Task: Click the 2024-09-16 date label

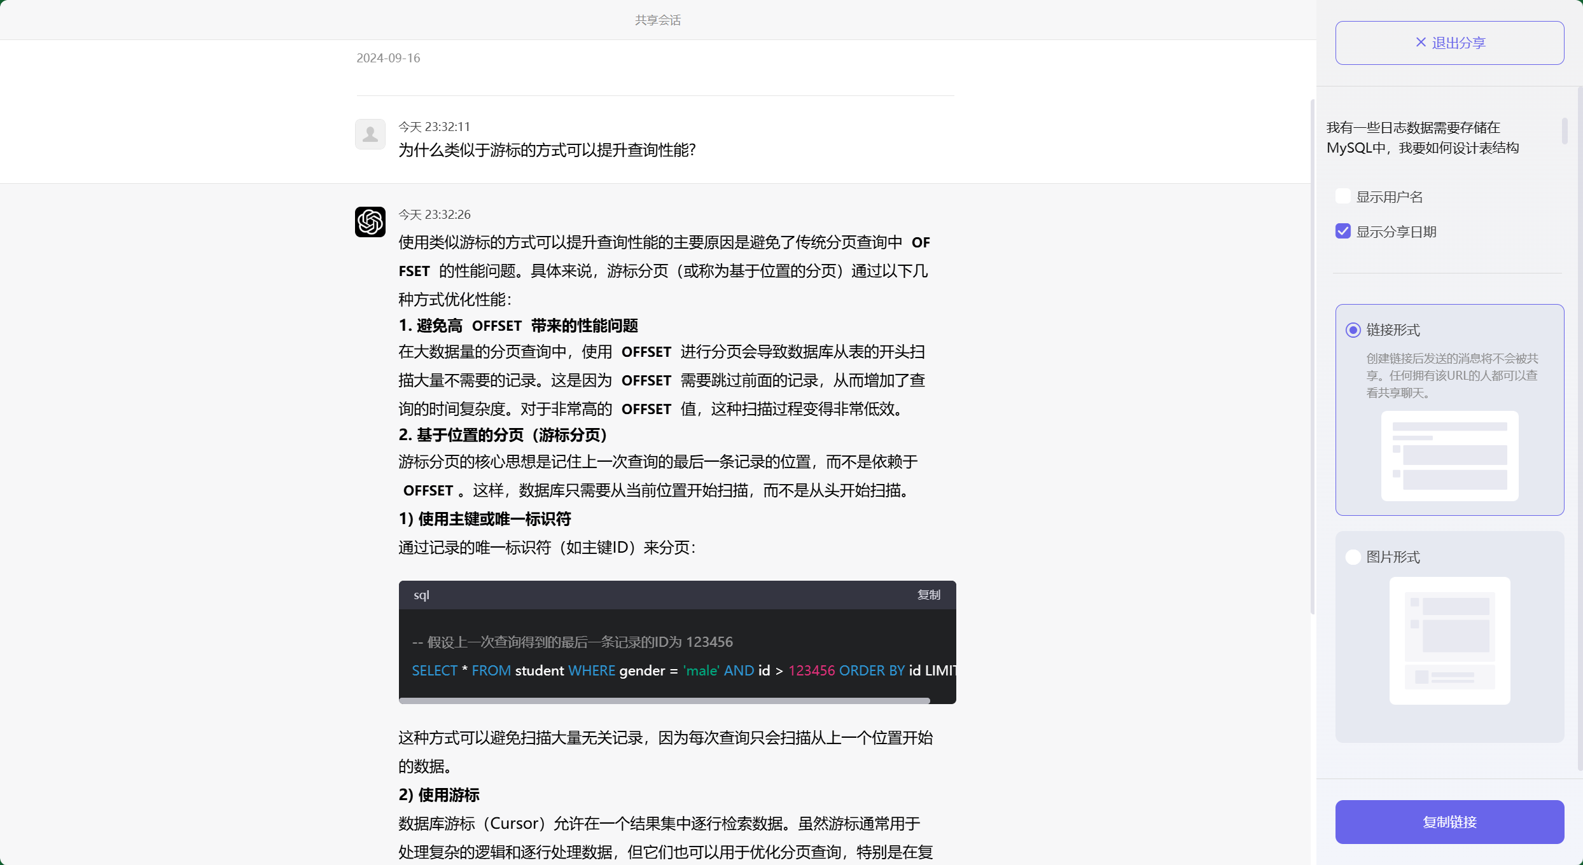Action: coord(388,58)
